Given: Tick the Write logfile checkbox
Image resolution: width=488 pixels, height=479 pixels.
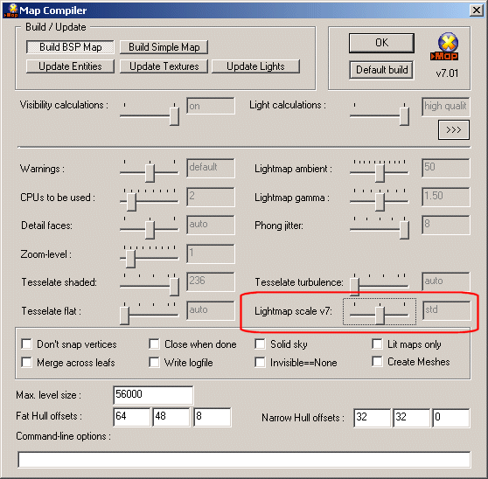Looking at the screenshot, I should 154,362.
